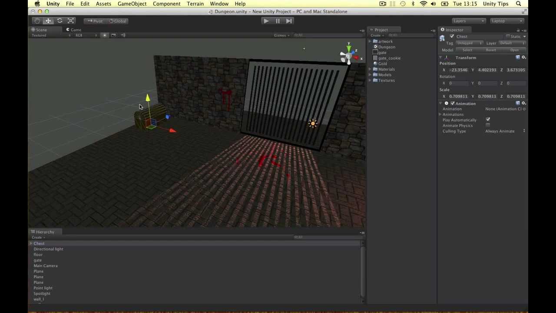The height and width of the screenshot is (313, 556).
Task: Open the Animation component gear menu
Action: coord(523,103)
